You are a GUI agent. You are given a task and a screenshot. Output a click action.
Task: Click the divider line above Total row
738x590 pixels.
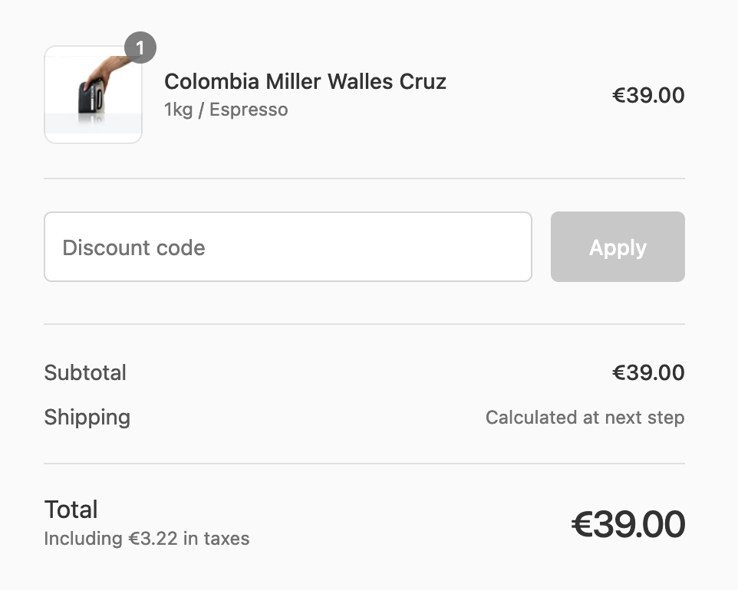point(364,464)
